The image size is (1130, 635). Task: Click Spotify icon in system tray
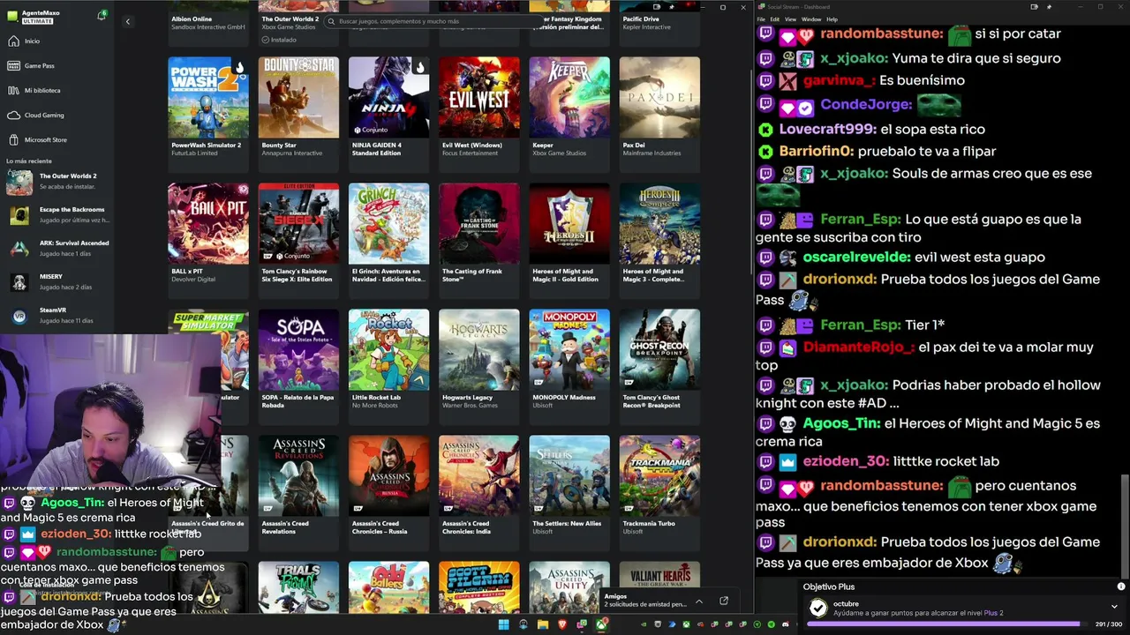point(772,624)
